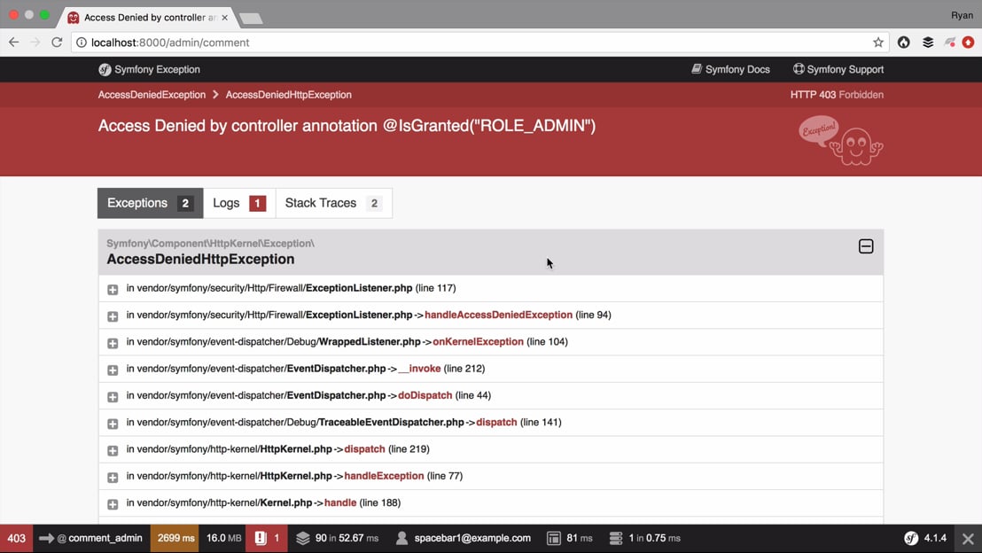Screen dimensions: 982x553
Task: Expand onKernelException line 104 trace
Action: pyautogui.click(x=113, y=343)
